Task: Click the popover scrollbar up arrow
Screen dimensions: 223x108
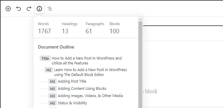Action: click(x=140, y=19)
